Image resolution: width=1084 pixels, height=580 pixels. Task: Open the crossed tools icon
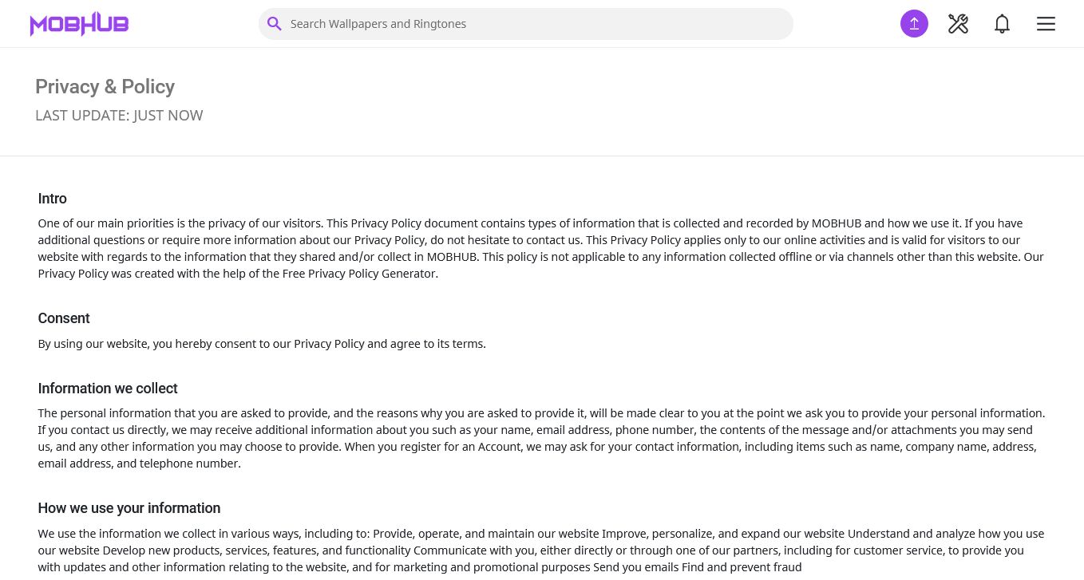pyautogui.click(x=958, y=24)
